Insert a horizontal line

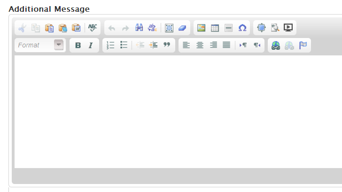coord(228,28)
